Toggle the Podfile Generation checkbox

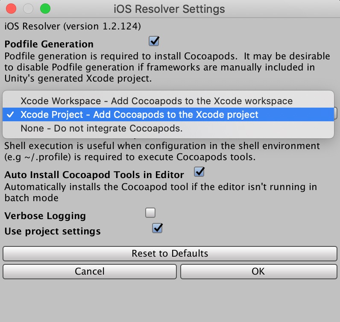click(x=154, y=41)
